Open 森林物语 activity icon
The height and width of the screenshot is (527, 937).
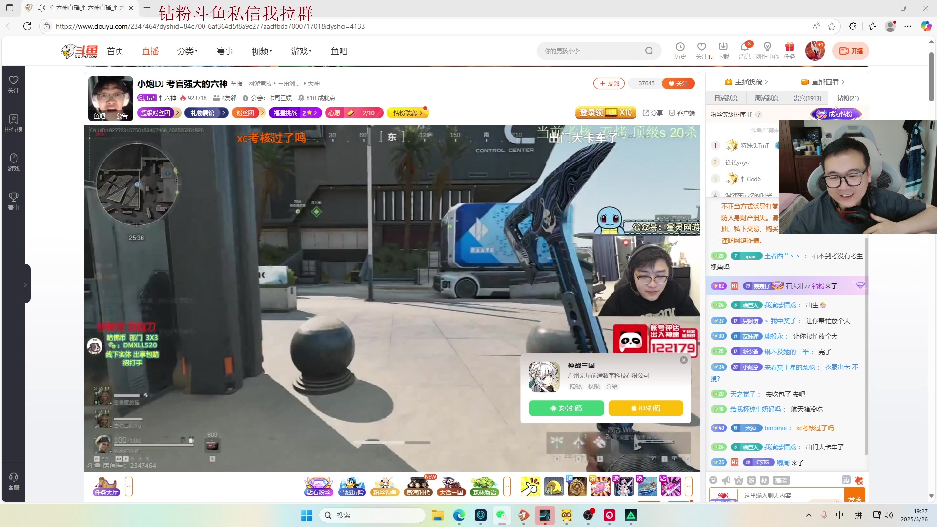(x=485, y=486)
